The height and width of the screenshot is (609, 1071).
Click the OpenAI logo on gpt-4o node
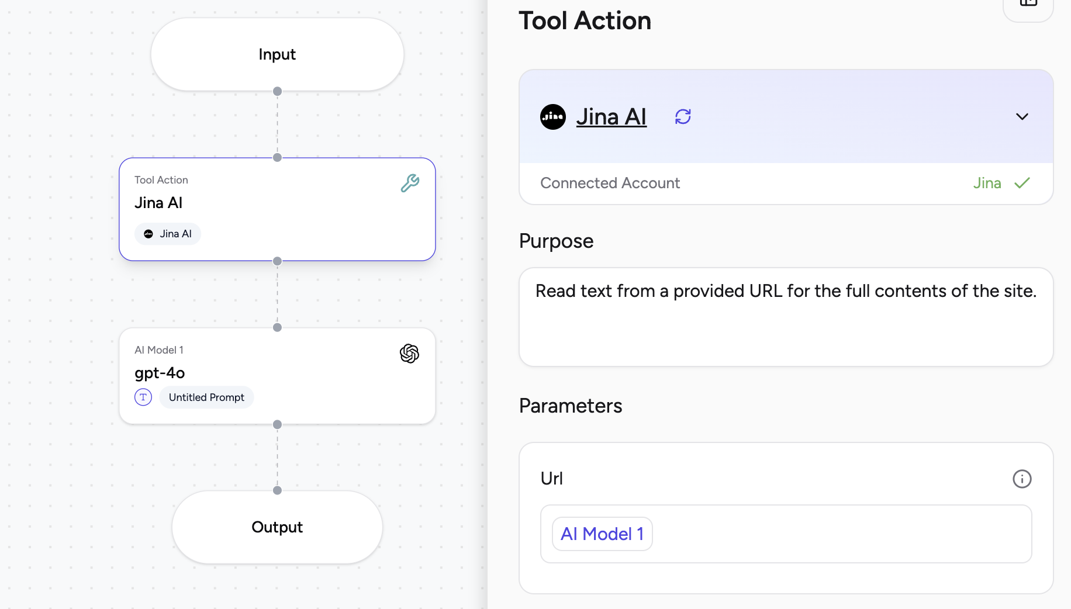pos(409,353)
